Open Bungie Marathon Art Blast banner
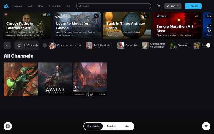Screen dimensions: 214x134 pos(177,26)
